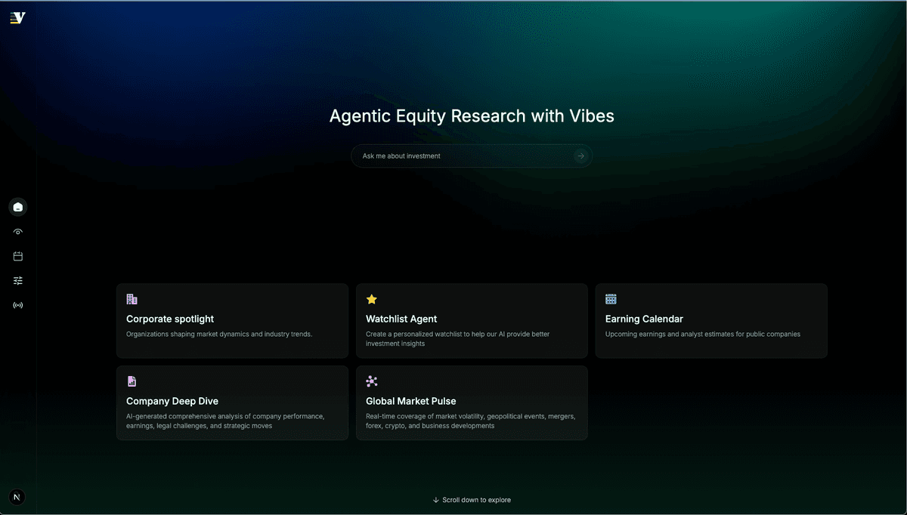The width and height of the screenshot is (907, 515).
Task: Click the calendar icon on Earning Calendar
Action: tap(611, 299)
